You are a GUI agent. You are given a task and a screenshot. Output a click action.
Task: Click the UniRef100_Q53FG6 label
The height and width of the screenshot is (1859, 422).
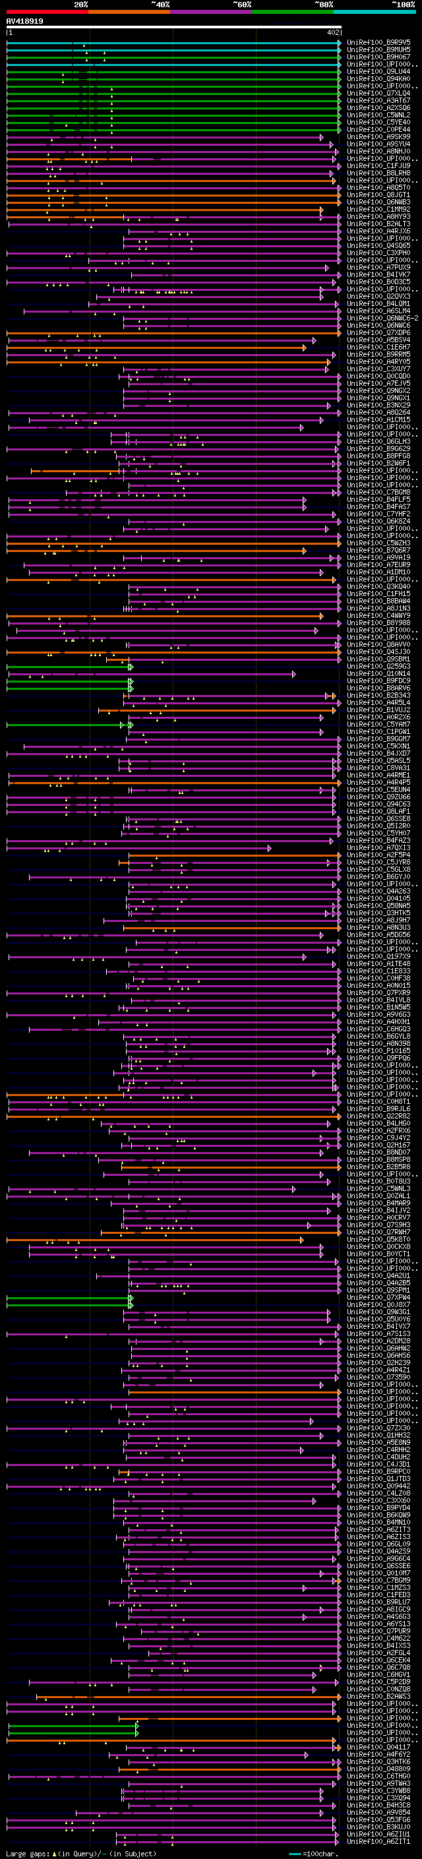(x=378, y=1819)
